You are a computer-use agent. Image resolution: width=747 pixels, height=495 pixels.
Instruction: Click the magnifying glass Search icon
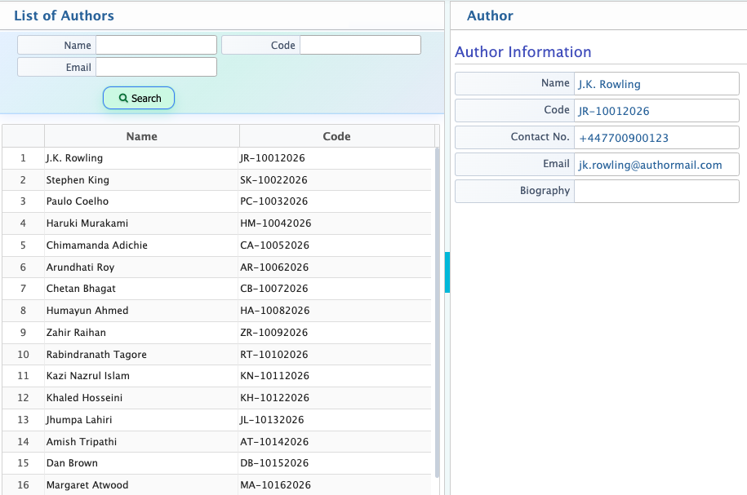122,98
